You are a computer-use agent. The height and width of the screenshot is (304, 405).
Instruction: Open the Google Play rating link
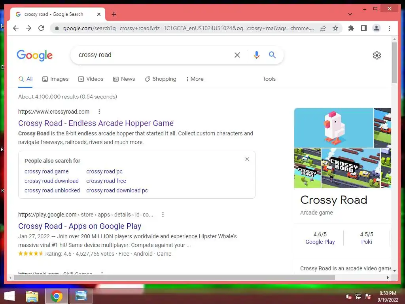tap(320, 242)
